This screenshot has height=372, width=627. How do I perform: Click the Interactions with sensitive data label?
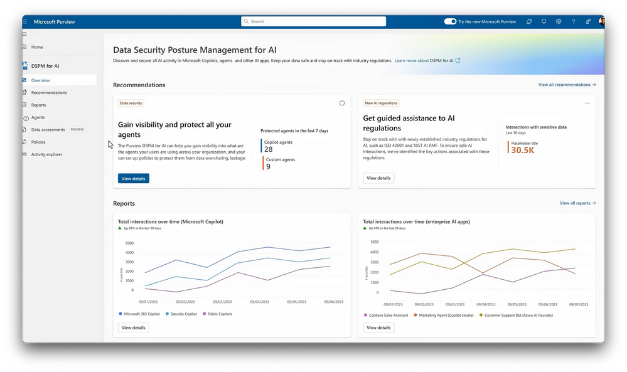pos(536,127)
